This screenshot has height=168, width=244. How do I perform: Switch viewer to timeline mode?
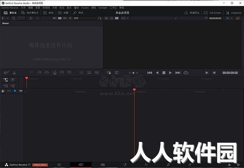click(117, 18)
